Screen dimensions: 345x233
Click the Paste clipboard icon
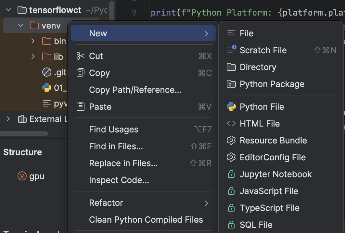(80, 107)
